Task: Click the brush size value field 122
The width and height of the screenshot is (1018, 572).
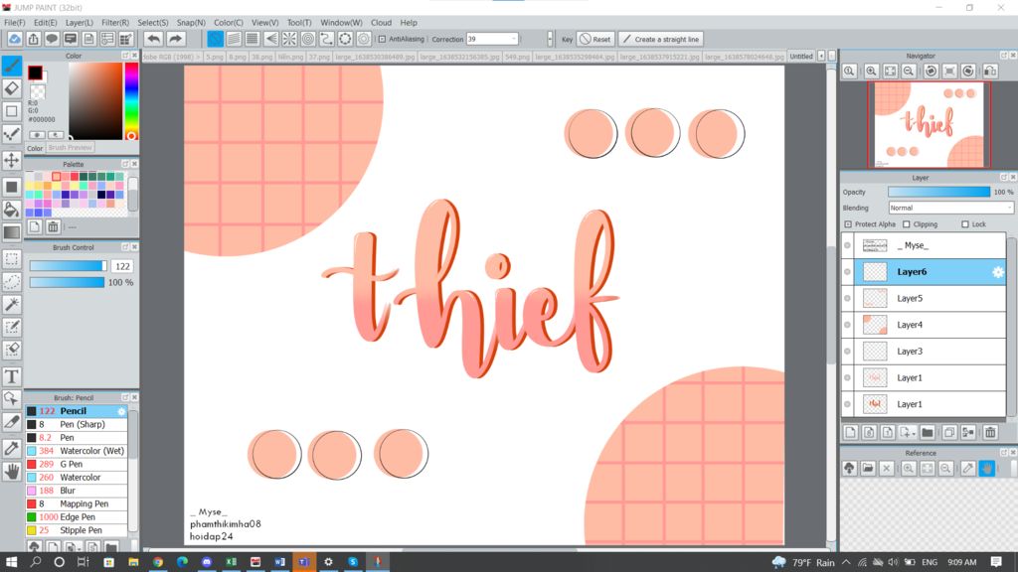Action: pyautogui.click(x=122, y=266)
